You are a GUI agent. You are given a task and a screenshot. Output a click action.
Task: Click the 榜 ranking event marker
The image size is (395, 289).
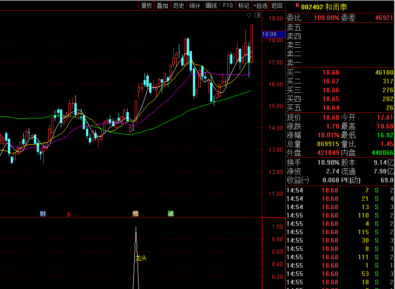point(136,214)
